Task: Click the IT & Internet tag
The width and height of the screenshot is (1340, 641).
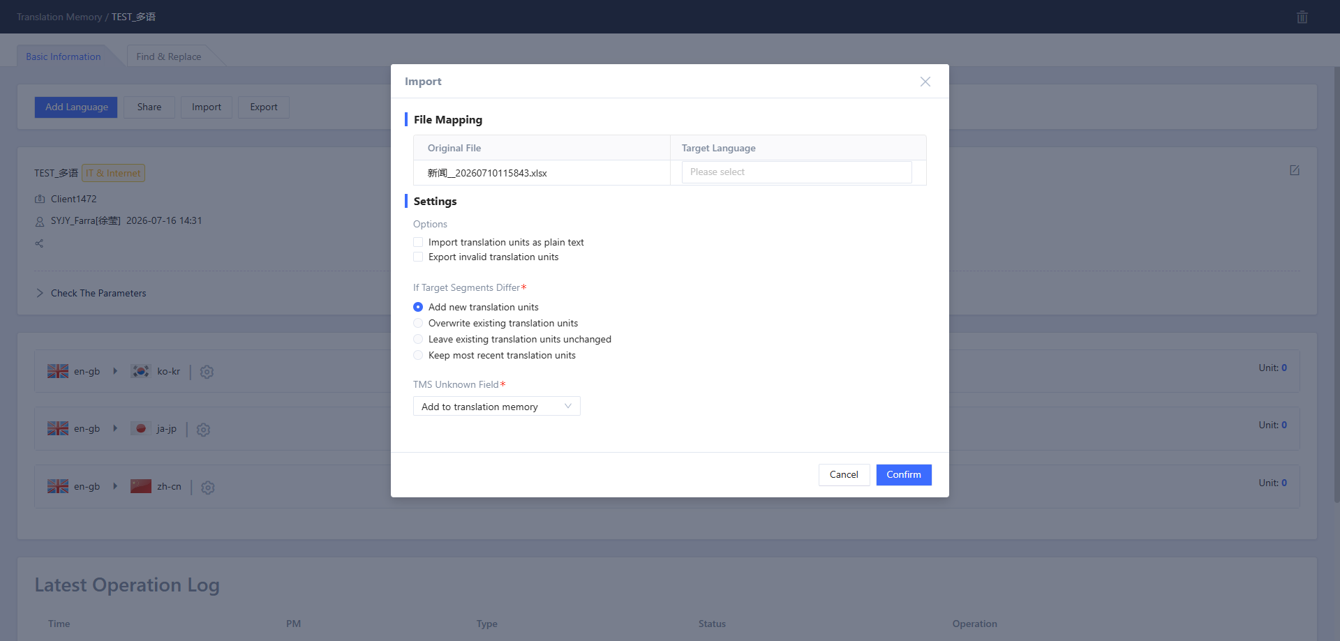Action: click(x=113, y=173)
